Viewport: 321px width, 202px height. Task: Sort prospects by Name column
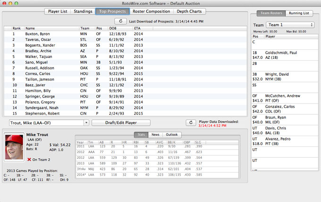[51, 28]
